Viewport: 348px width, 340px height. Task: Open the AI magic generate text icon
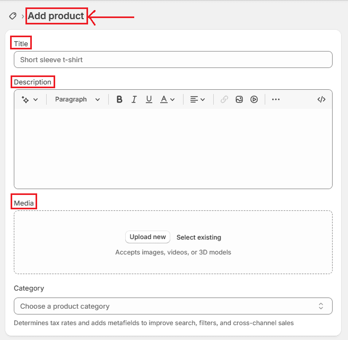(x=25, y=99)
